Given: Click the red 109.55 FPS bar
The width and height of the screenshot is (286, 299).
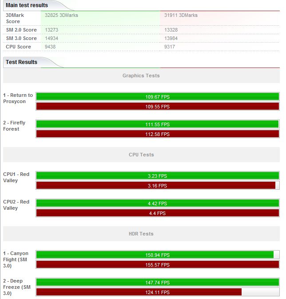Looking at the screenshot, I should (157, 107).
